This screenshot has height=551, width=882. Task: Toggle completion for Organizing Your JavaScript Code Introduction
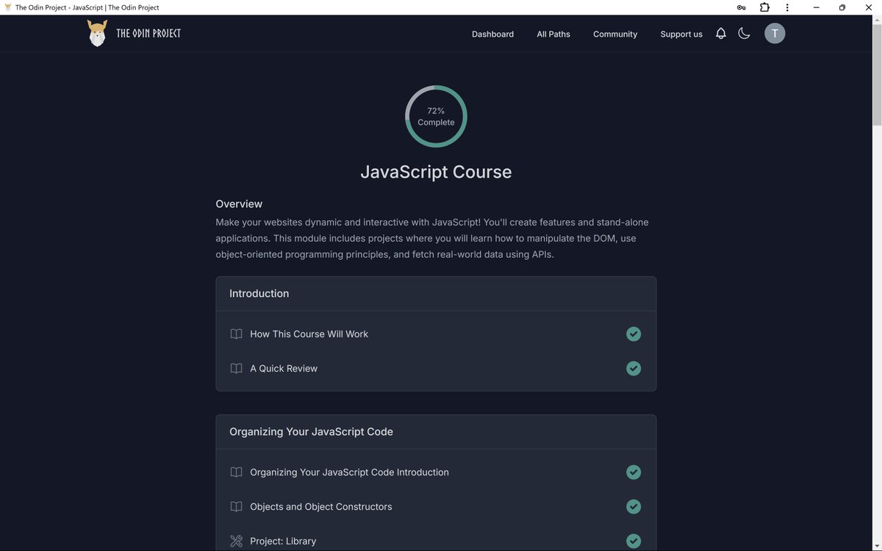point(634,472)
